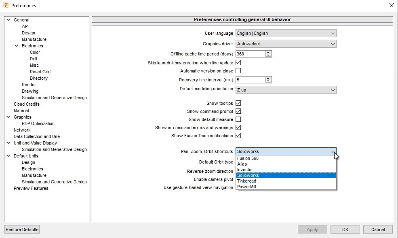
Task: Open the Graphics driver dropdown
Action: coord(286,44)
